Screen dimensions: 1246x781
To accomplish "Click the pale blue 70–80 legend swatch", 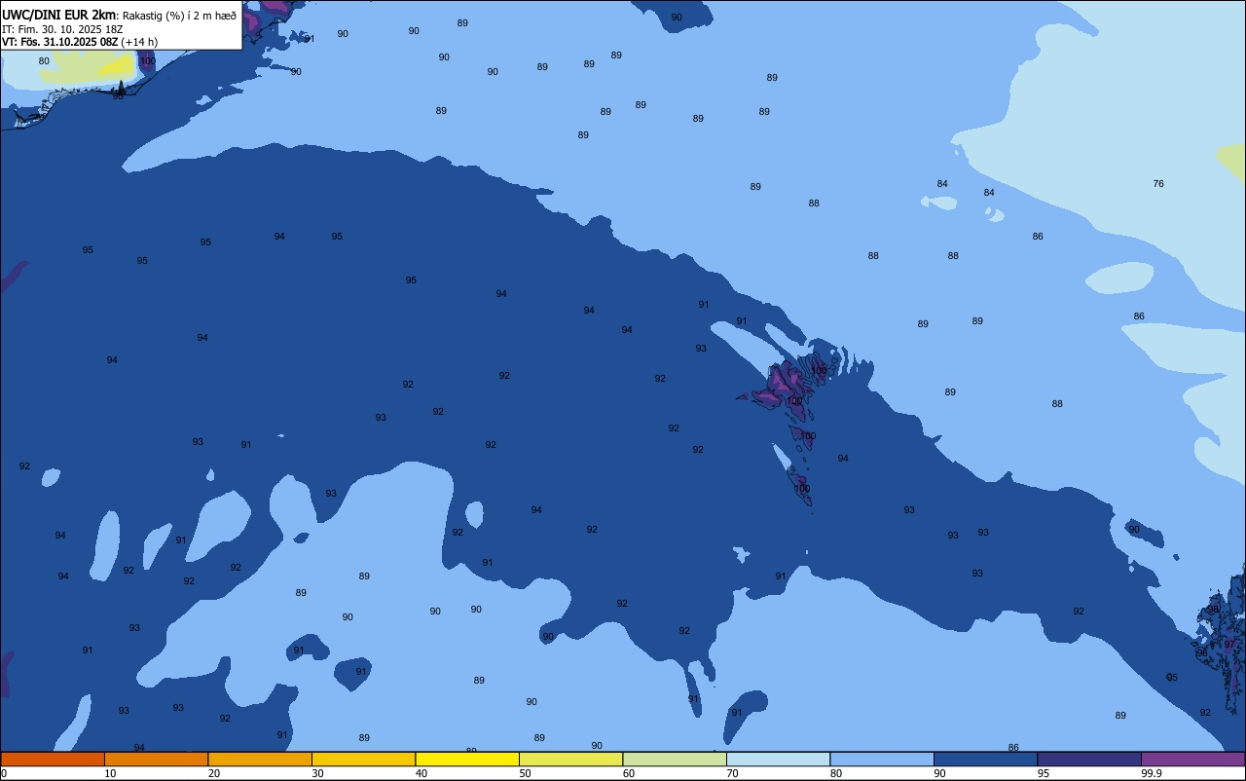I will pos(778,759).
